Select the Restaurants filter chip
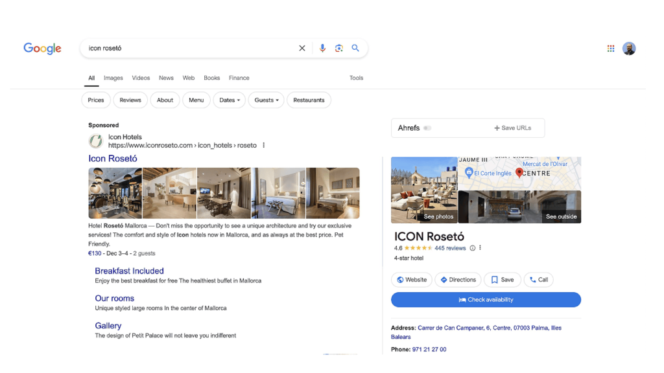The width and height of the screenshot is (664, 373). [309, 100]
